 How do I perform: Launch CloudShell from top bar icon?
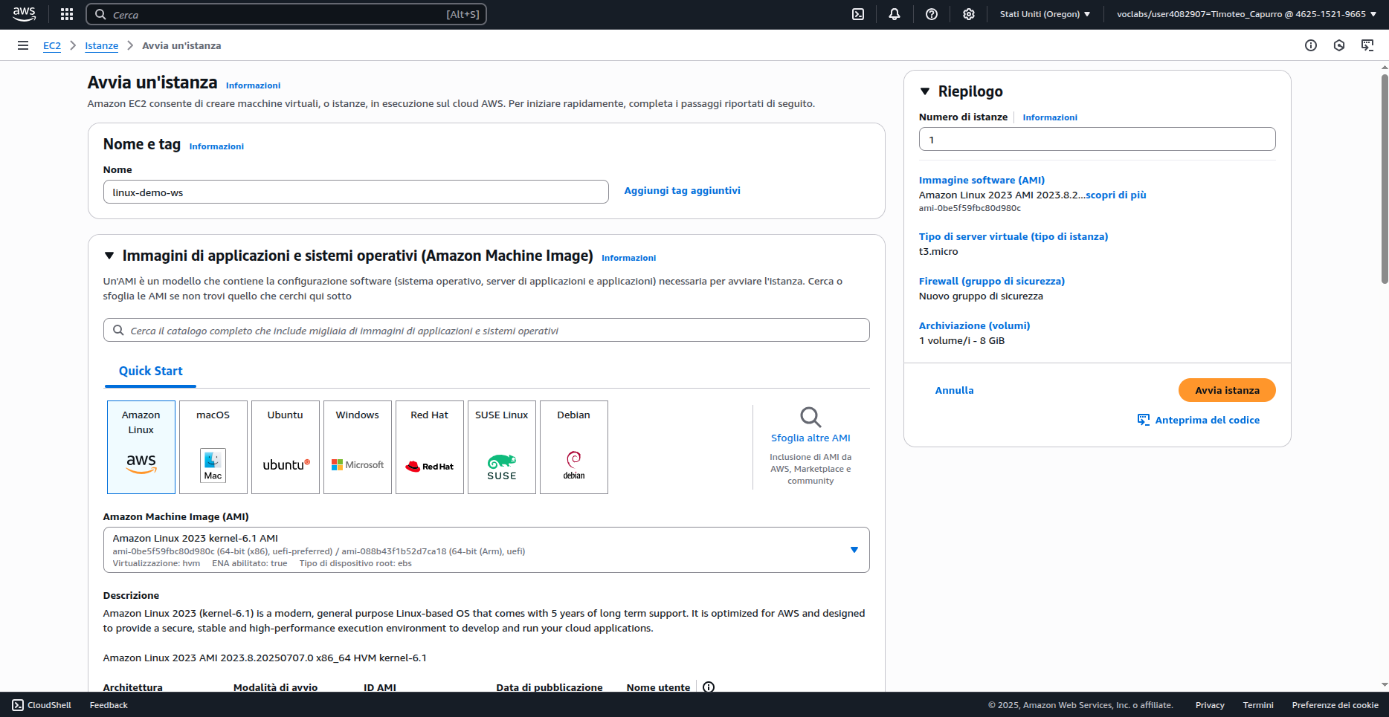(x=858, y=14)
